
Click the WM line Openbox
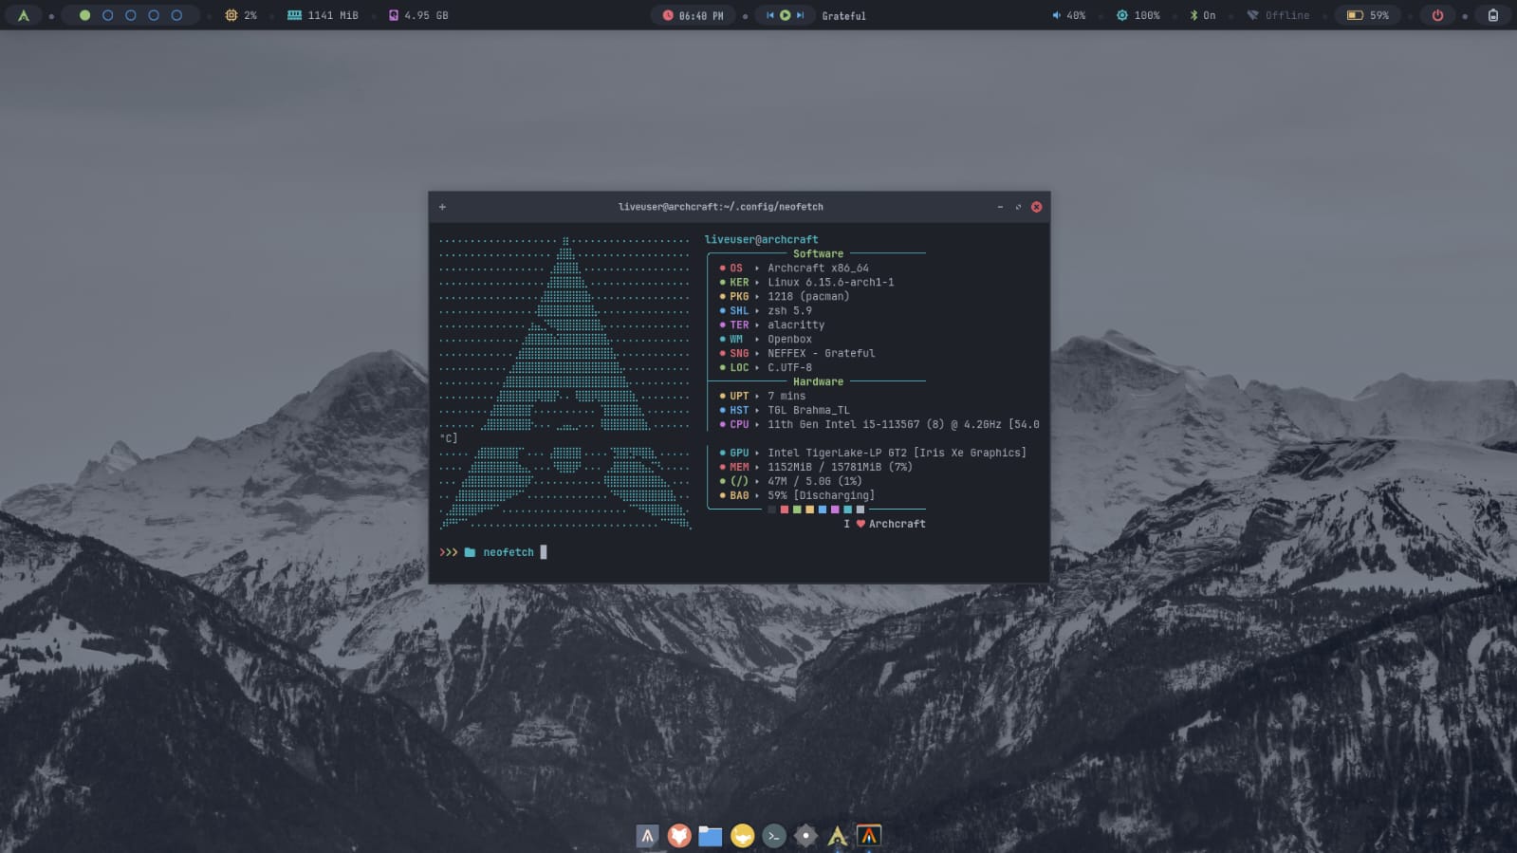pos(765,340)
